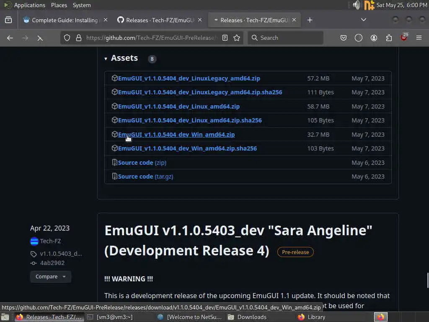The height and width of the screenshot is (322, 429).
Task: Click package icon beside LinuxLegacy_amd64.zip
Action: coord(115,78)
